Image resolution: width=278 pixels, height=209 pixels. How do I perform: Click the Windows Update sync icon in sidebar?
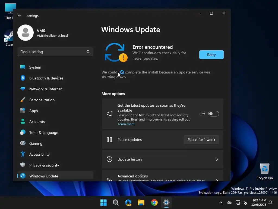tap(23, 176)
